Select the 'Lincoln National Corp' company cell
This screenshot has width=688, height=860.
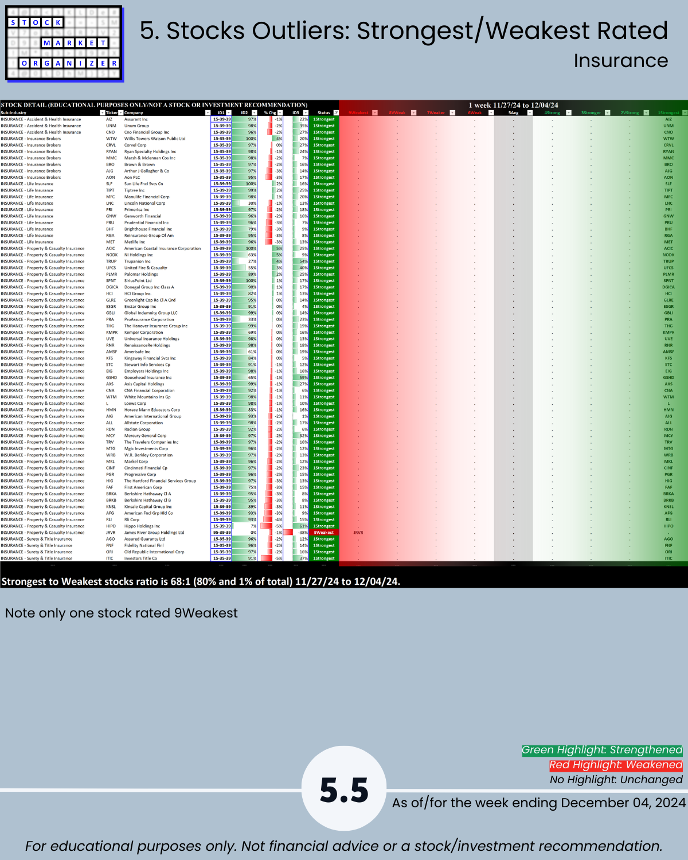click(x=145, y=204)
